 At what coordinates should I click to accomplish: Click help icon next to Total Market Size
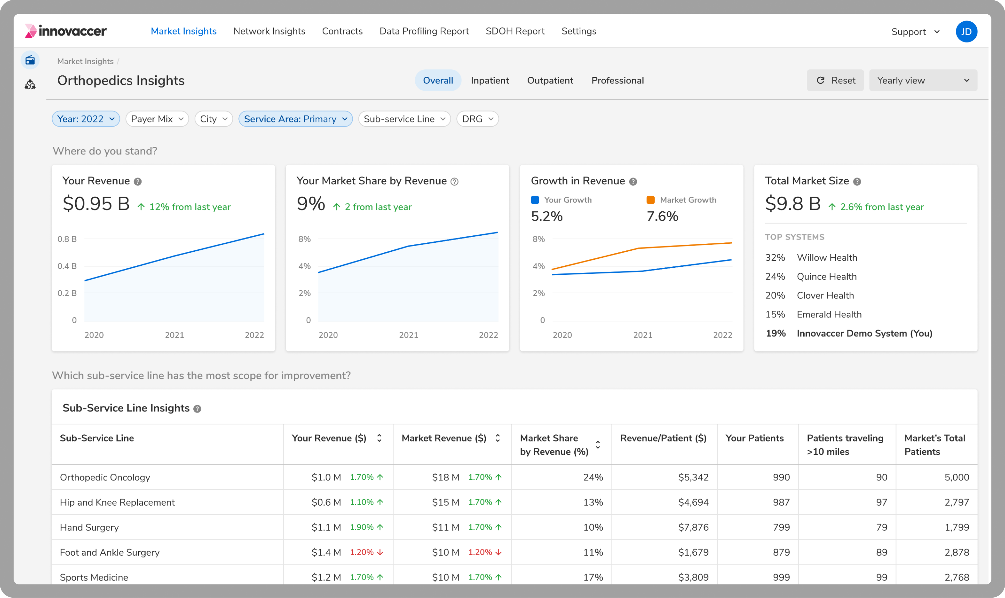click(x=857, y=182)
